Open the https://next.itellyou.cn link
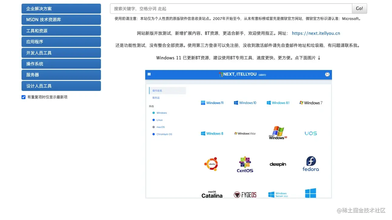Viewport: 392px width, 220px height. coord(316,33)
